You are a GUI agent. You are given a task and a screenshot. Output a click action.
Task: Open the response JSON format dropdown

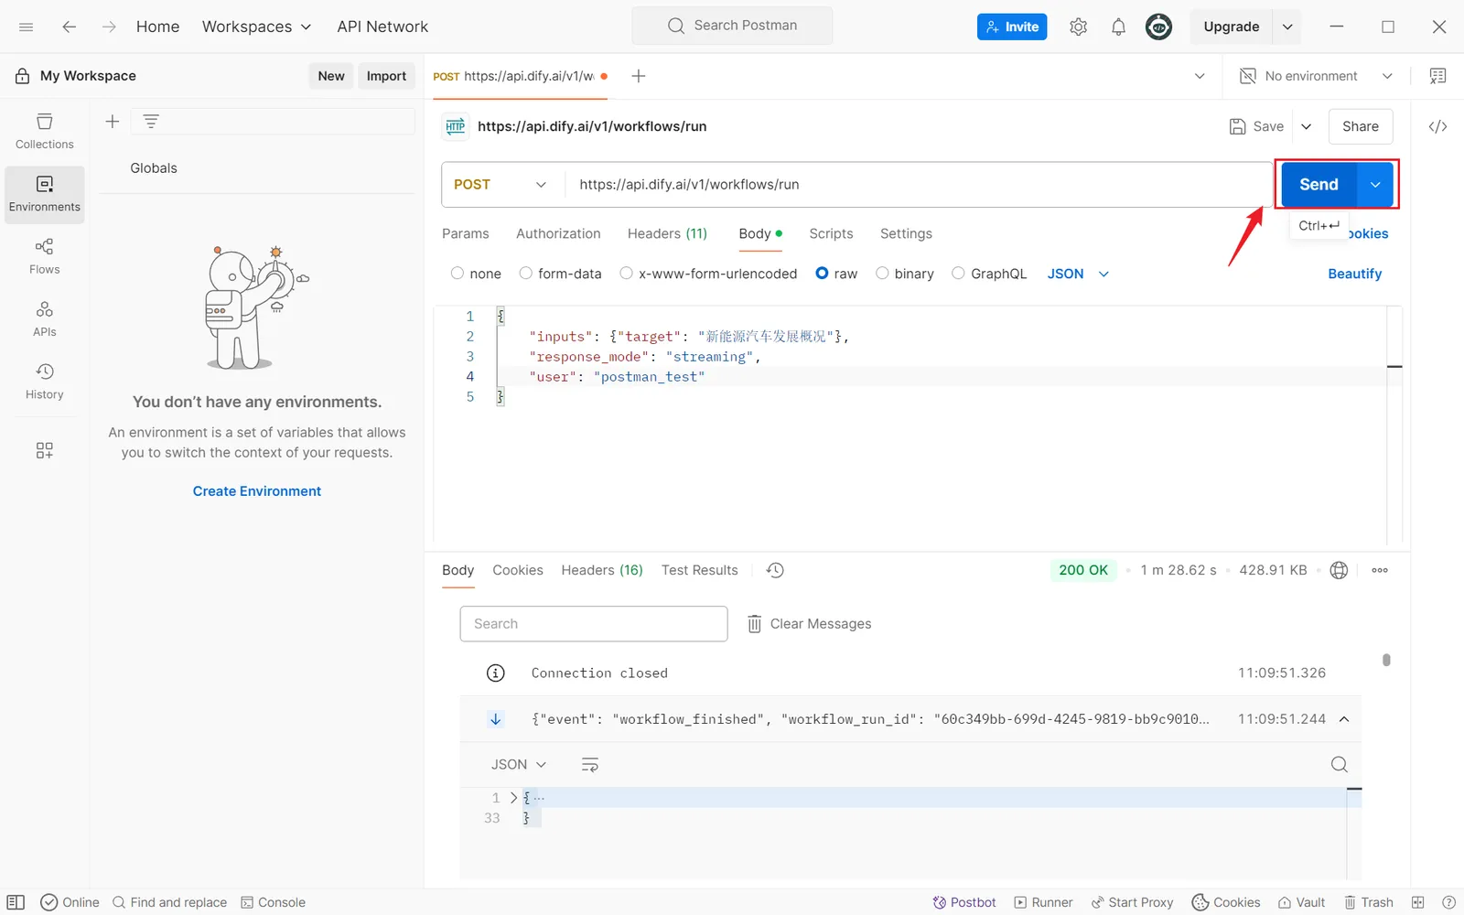click(x=519, y=765)
